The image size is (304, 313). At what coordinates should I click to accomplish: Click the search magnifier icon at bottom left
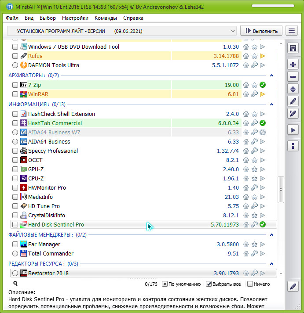coord(15,284)
